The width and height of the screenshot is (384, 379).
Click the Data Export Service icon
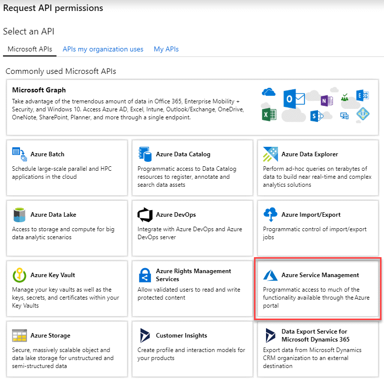click(270, 336)
